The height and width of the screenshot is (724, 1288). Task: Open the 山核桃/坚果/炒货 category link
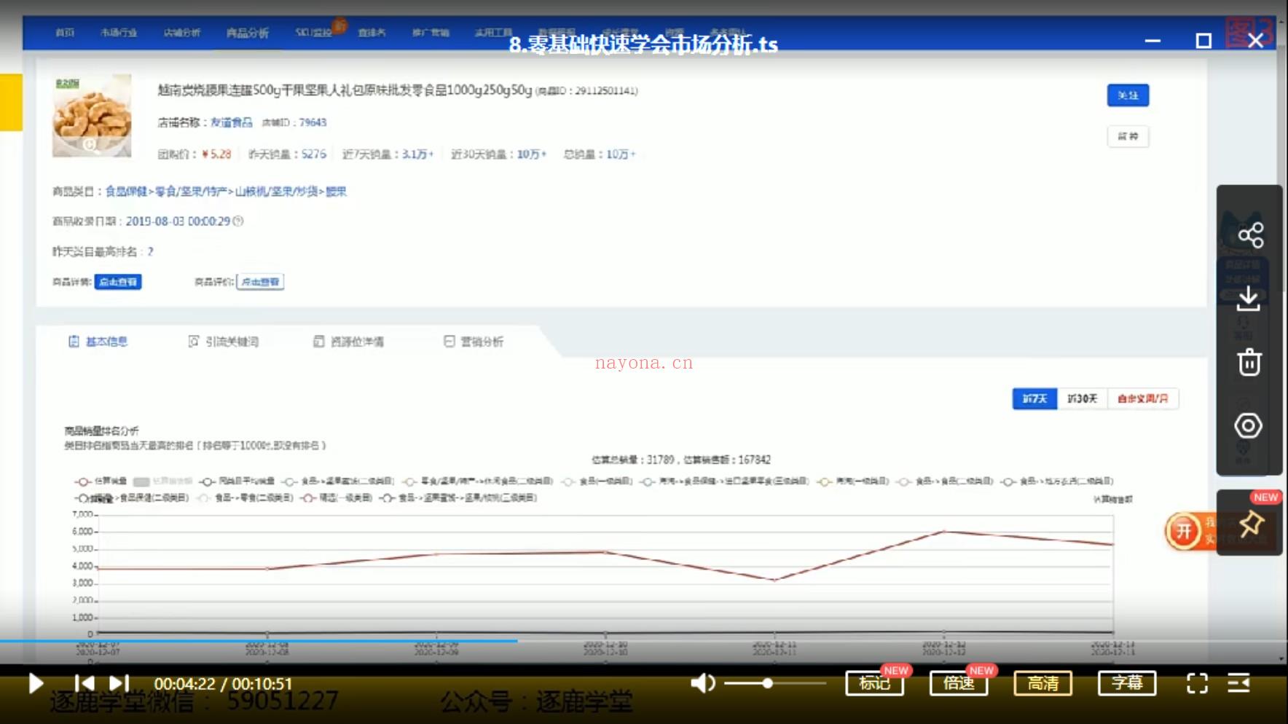pos(277,192)
